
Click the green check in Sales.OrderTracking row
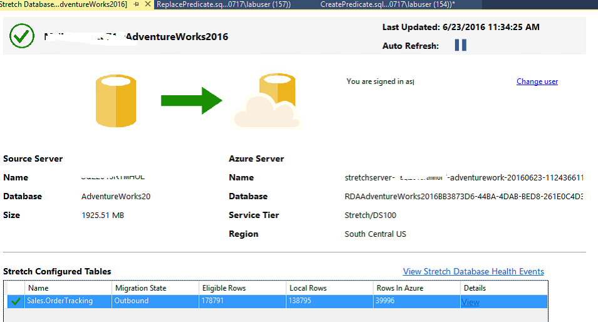pos(16,301)
